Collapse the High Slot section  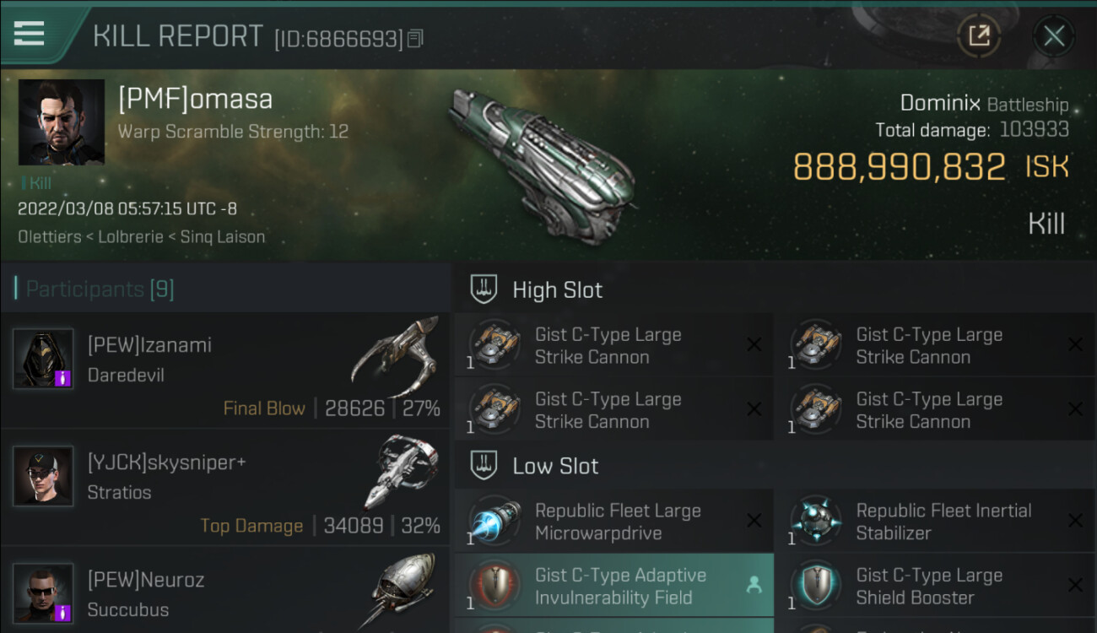[x=483, y=290]
